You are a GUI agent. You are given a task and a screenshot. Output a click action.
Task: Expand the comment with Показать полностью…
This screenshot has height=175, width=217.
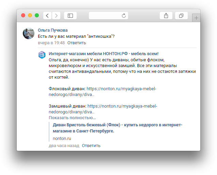click(x=72, y=118)
